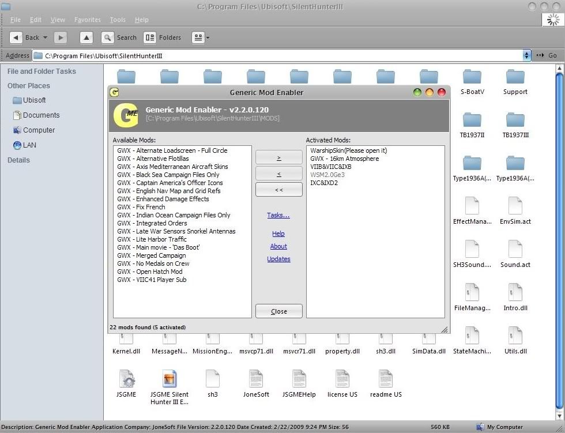
Task: Click the Explorer vertical scrollbar
Action: pos(559,242)
